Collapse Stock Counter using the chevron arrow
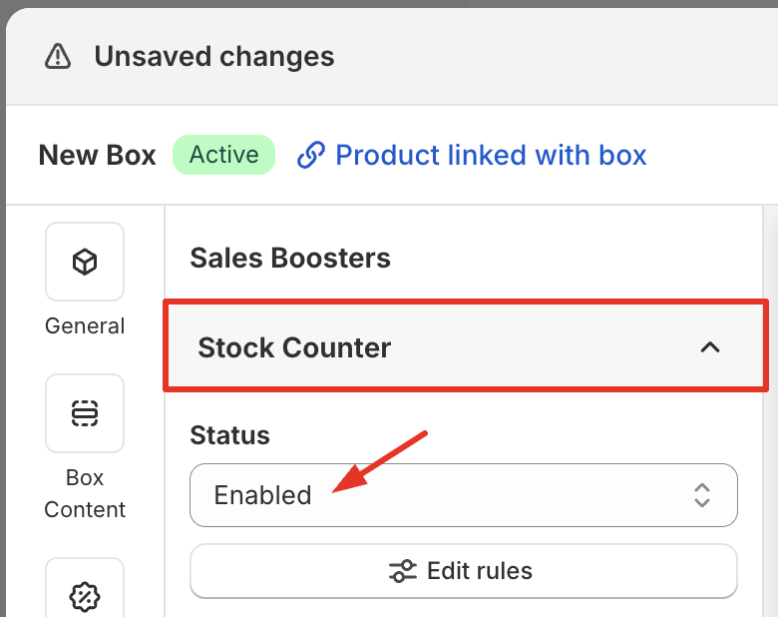Viewport: 778px width, 617px height. point(710,347)
